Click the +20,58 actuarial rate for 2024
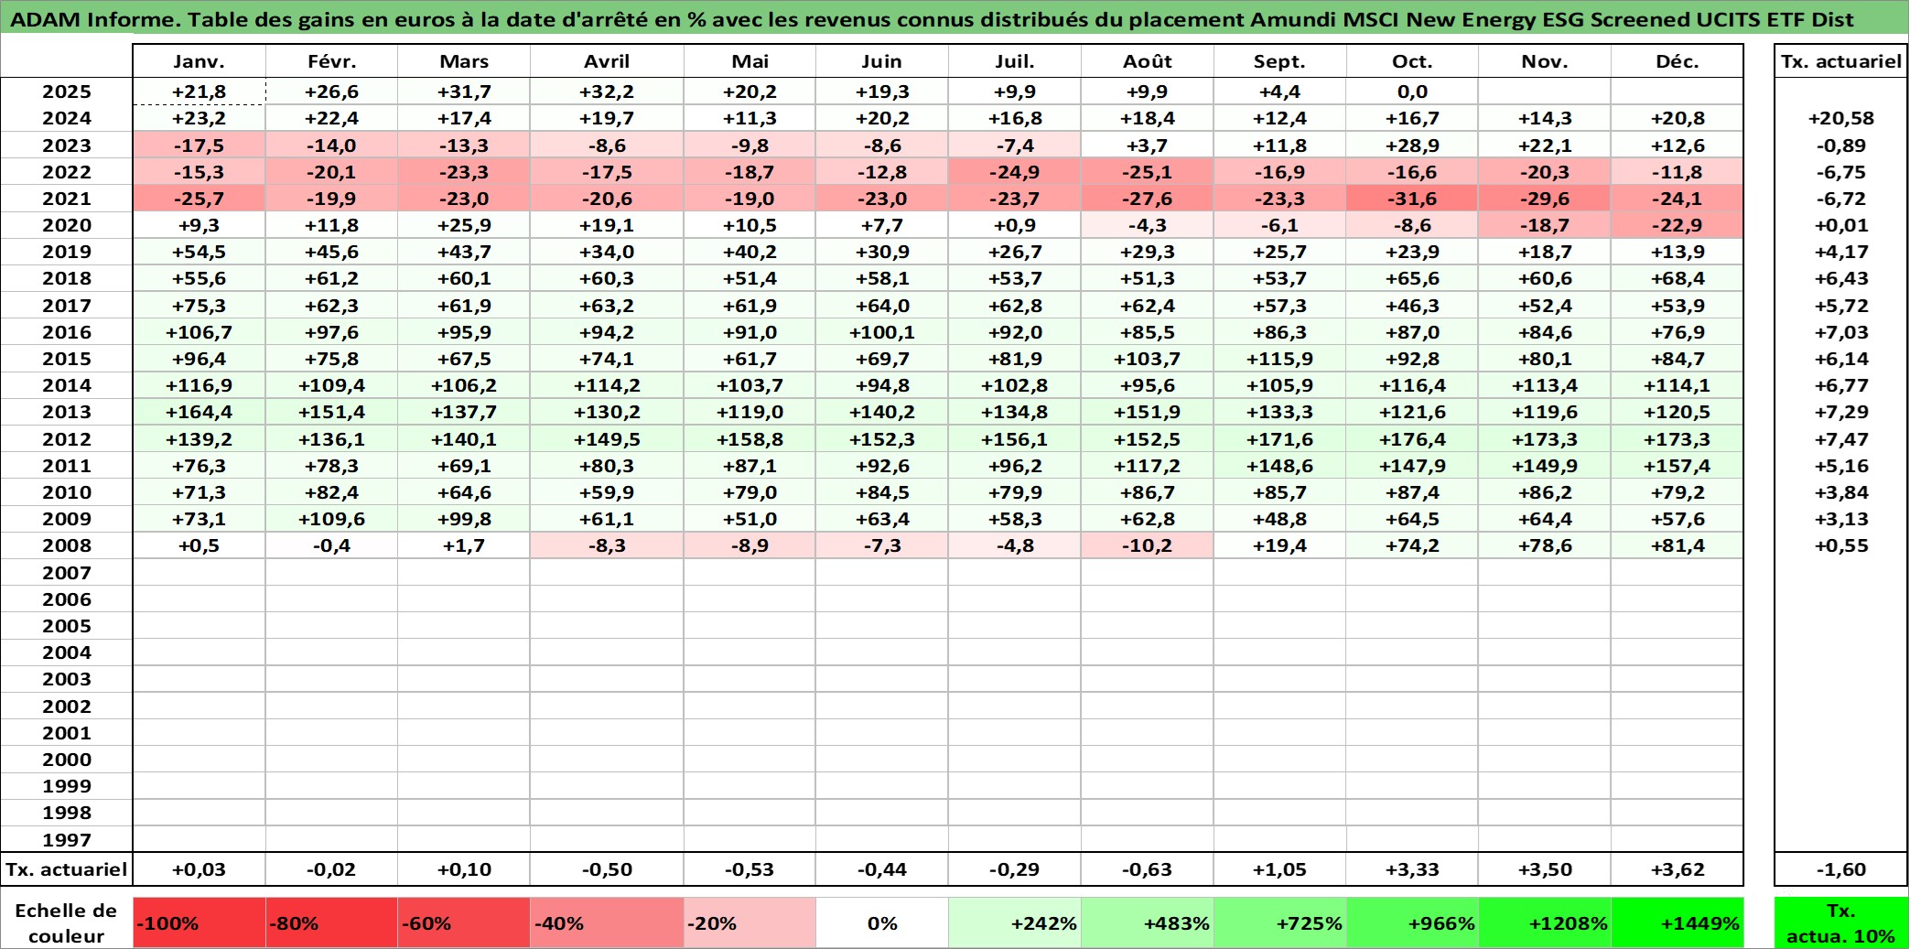The height and width of the screenshot is (949, 1909). pyautogui.click(x=1841, y=118)
